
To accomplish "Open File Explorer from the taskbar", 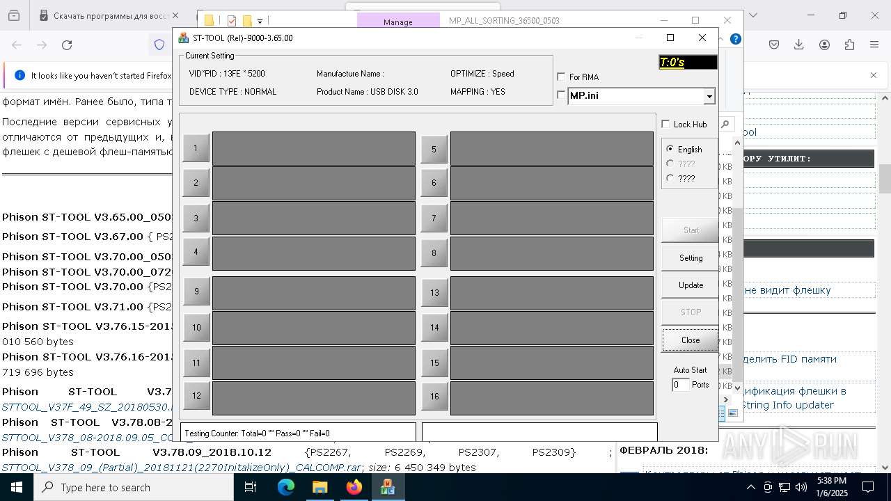I will point(320,487).
